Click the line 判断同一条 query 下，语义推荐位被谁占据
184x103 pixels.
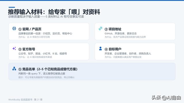tap(42, 74)
